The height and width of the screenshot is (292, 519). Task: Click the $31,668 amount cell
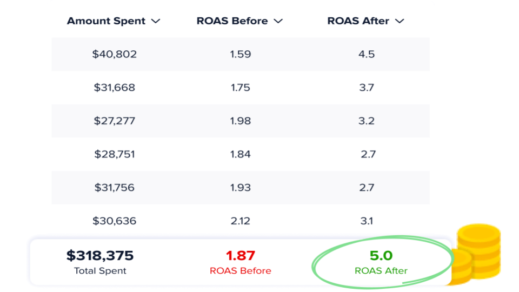[x=114, y=88]
